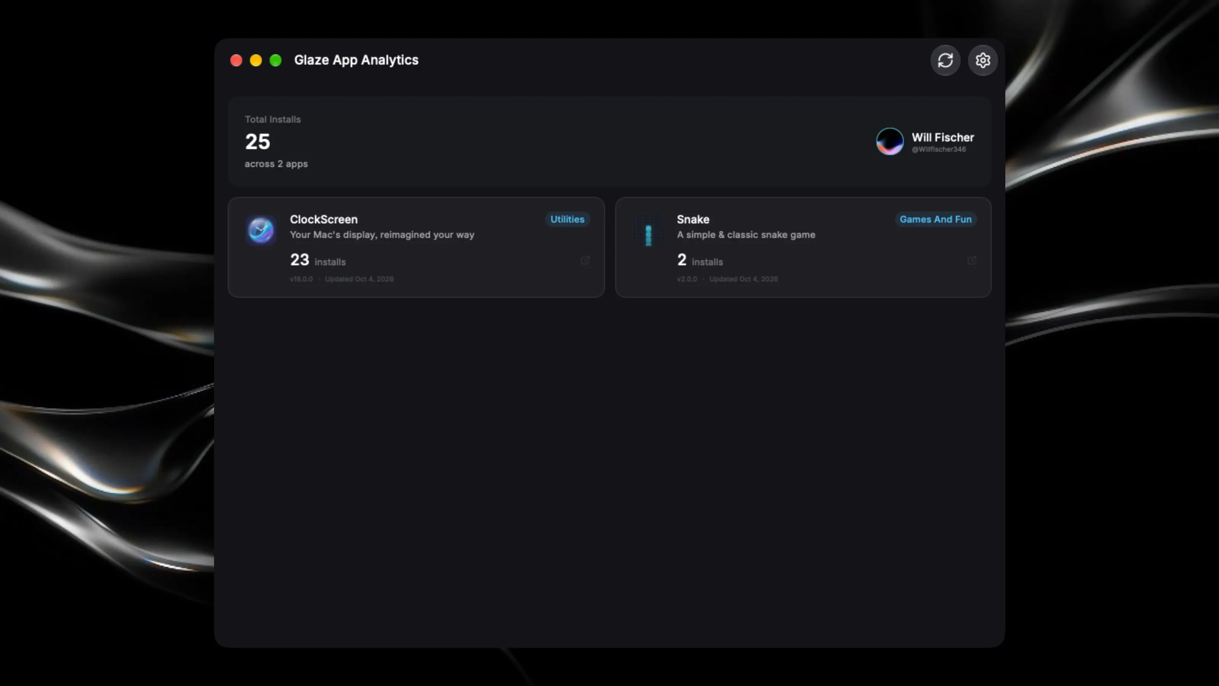Click the Snake app title
Screen dimensions: 1219x686
(x=693, y=220)
